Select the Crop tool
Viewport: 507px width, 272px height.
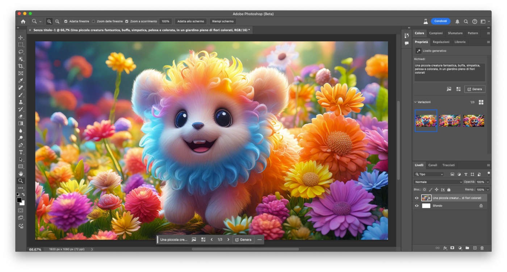[21, 66]
